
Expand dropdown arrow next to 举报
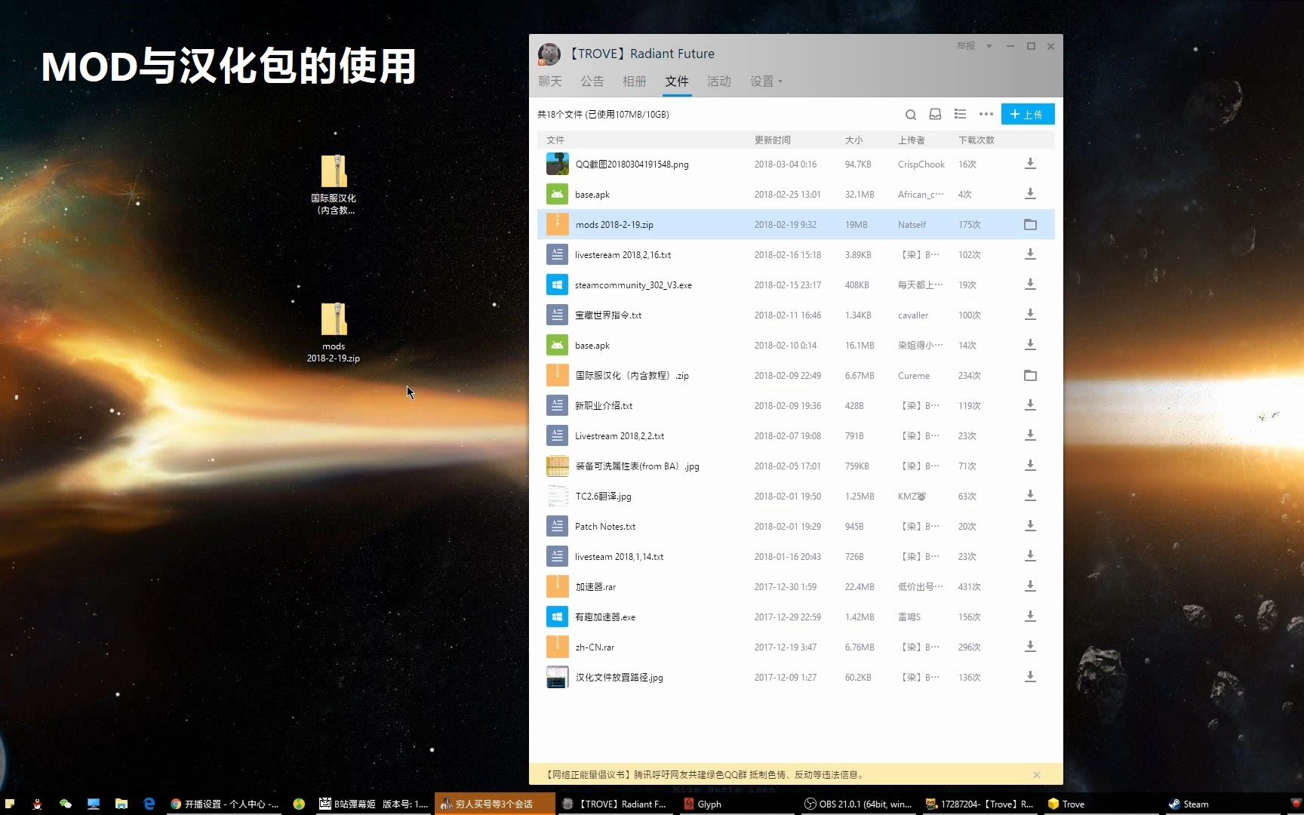tap(989, 46)
